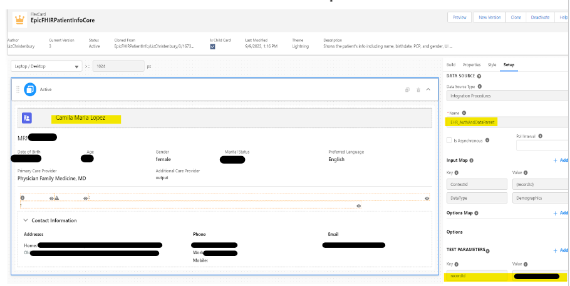The image size is (570, 286).
Task: Click the Additional Care Provider output text
Action: [x=162, y=178]
